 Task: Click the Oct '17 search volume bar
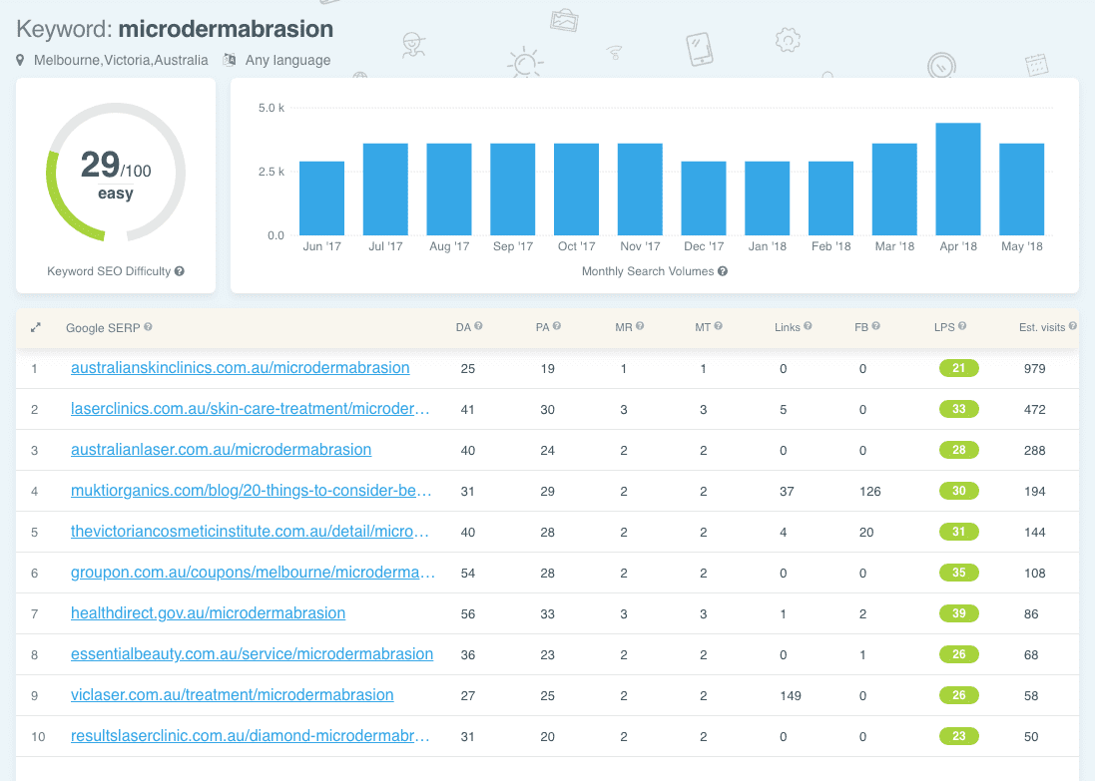(576, 190)
